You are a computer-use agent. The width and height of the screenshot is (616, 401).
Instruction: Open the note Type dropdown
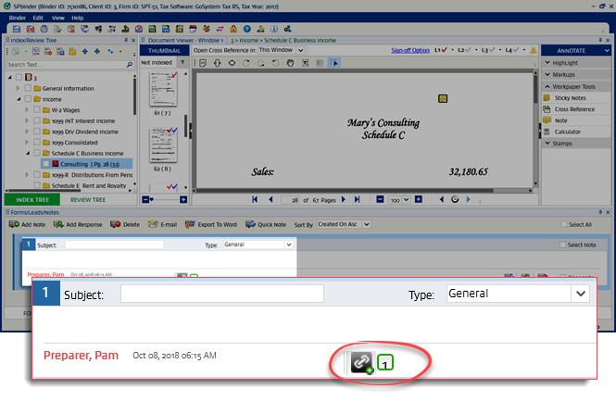pos(580,293)
